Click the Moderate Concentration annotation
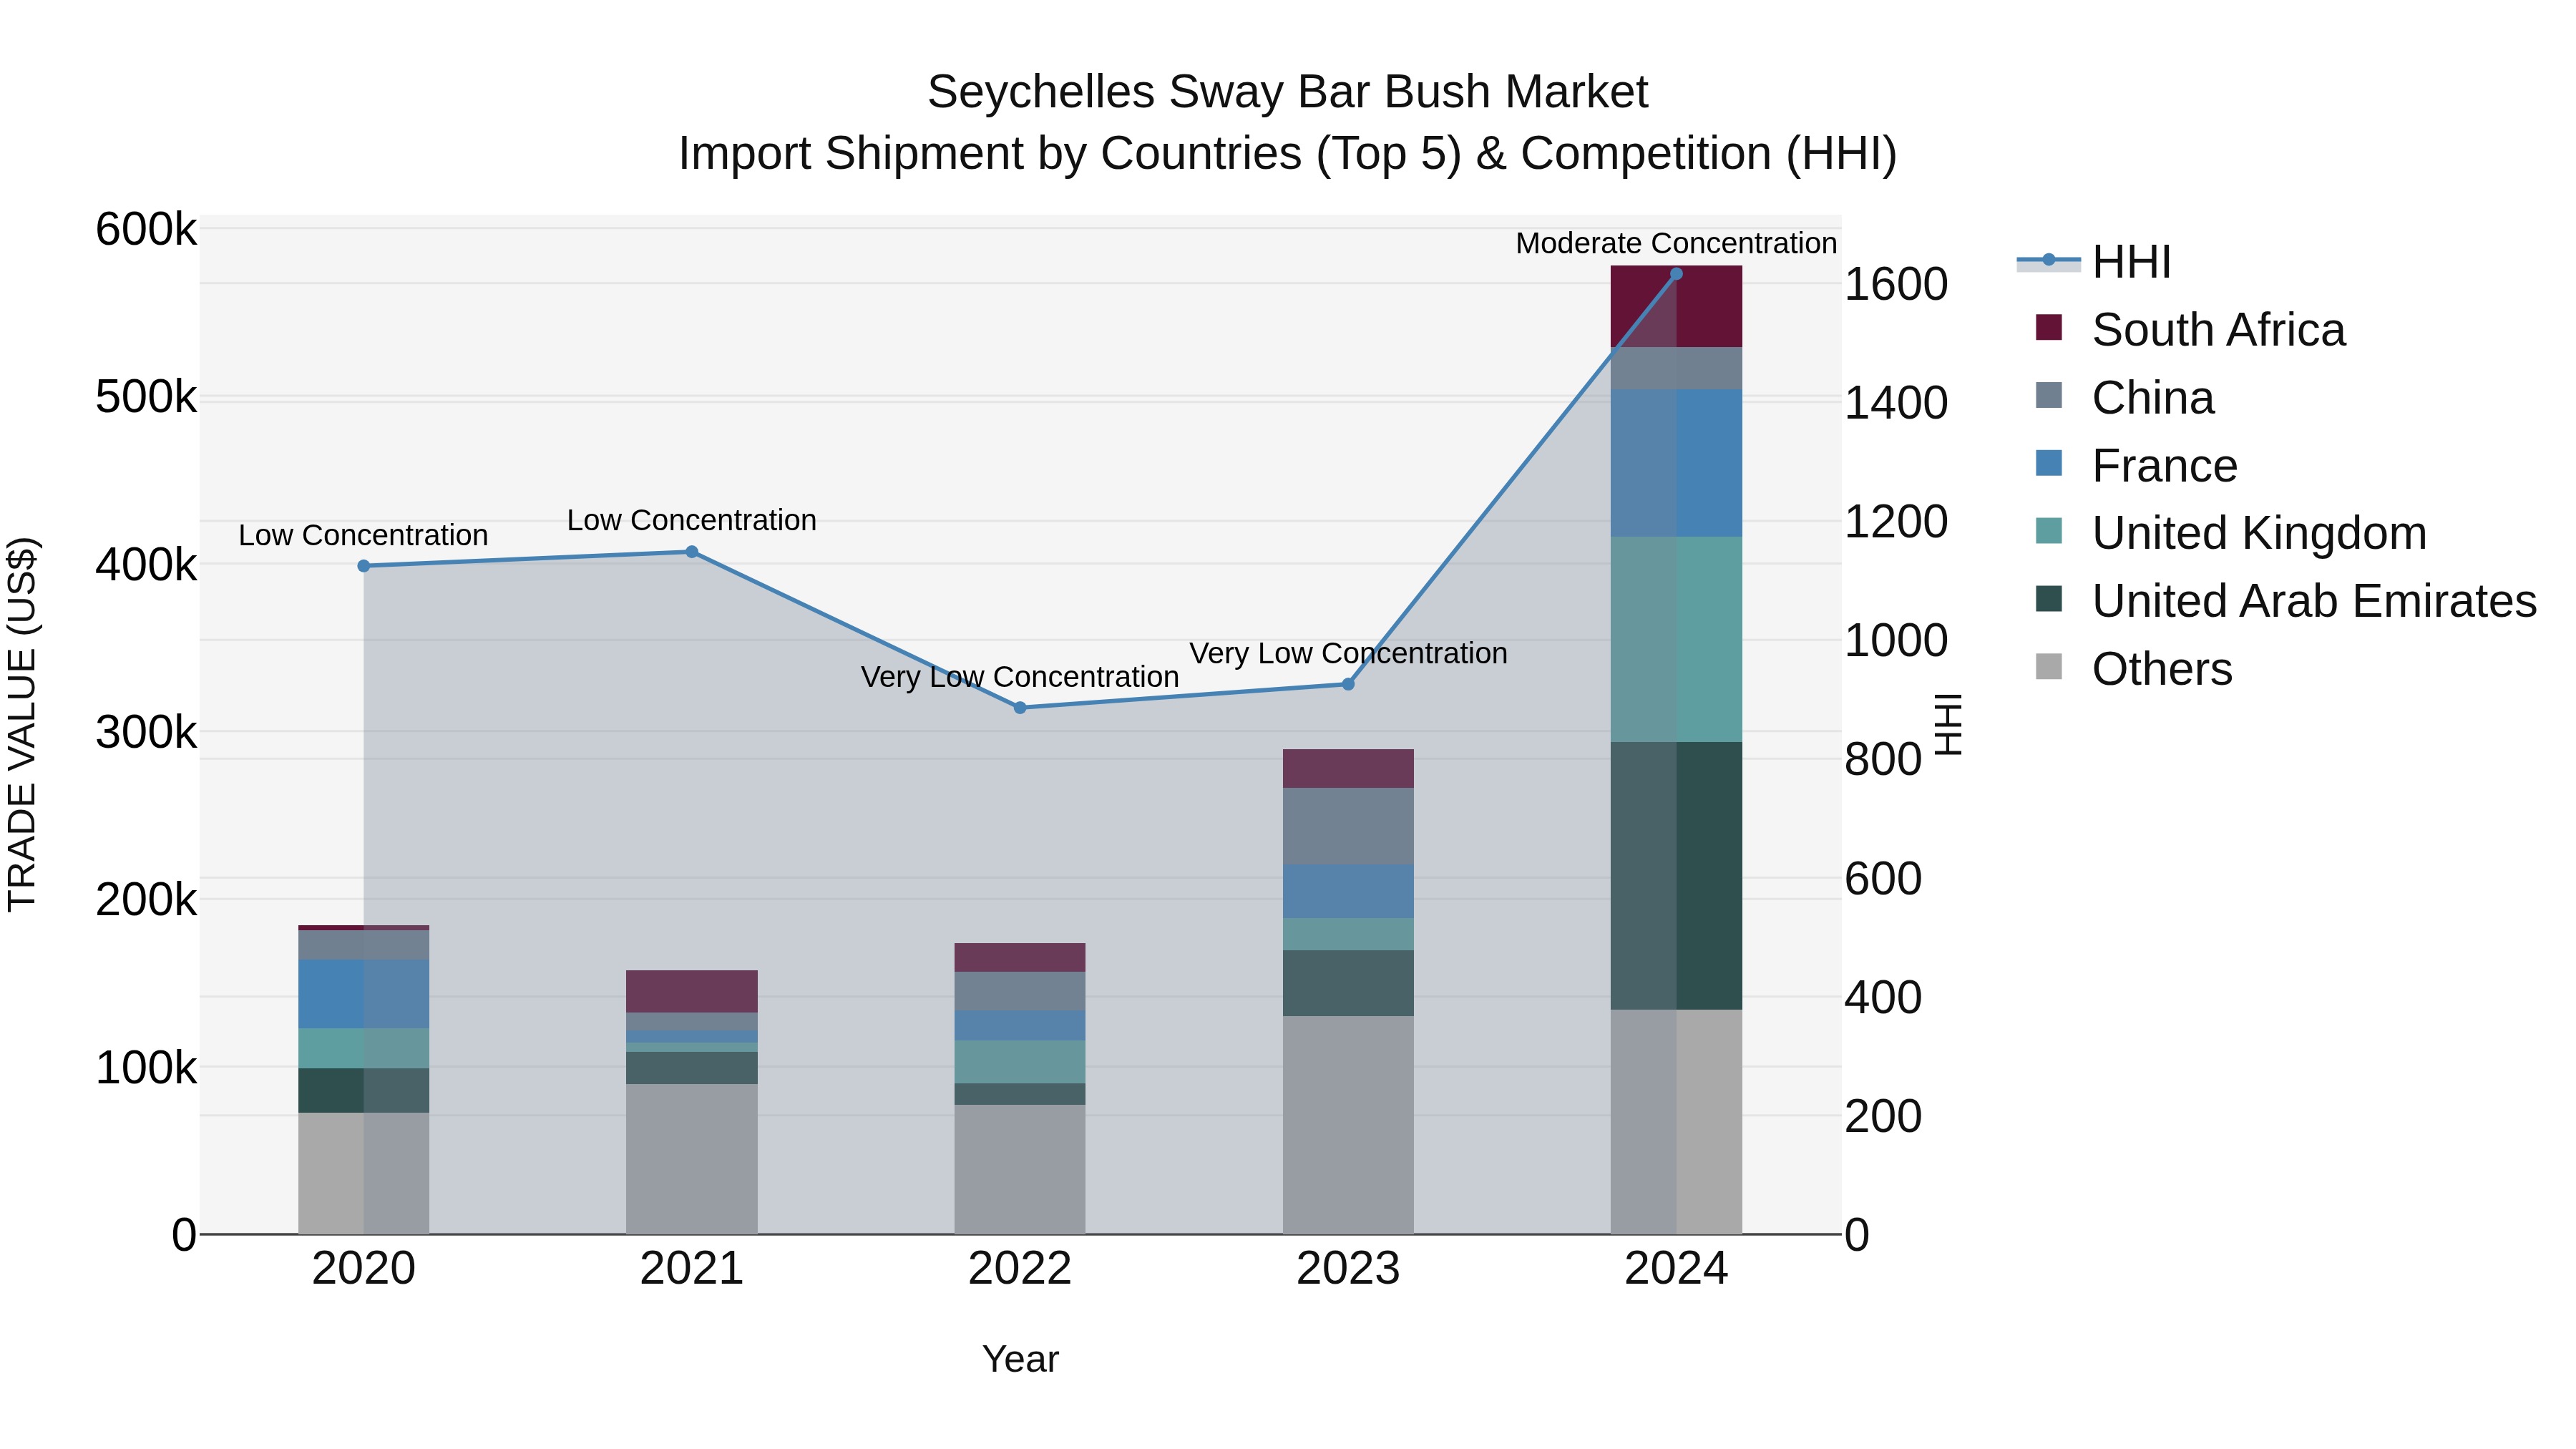The image size is (2576, 1449). (x=1676, y=243)
